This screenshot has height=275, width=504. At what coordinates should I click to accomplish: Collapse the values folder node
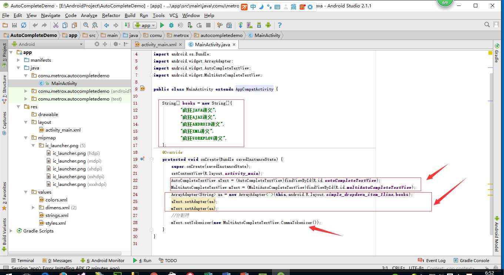pos(26,192)
